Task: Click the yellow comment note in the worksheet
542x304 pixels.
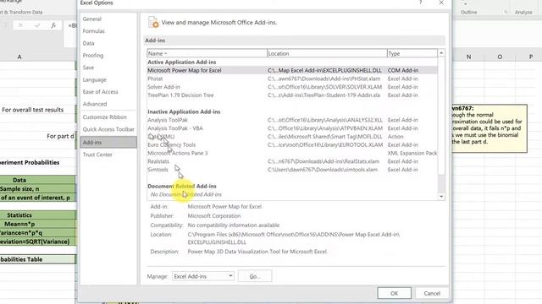Action: 489,128
